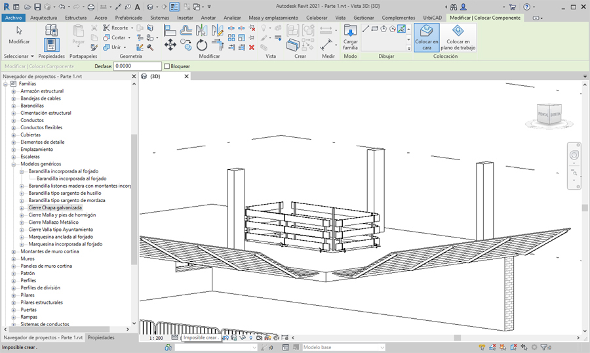Collapse the Modelos genéricos tree node
The height and width of the screenshot is (353, 590).
click(14, 164)
